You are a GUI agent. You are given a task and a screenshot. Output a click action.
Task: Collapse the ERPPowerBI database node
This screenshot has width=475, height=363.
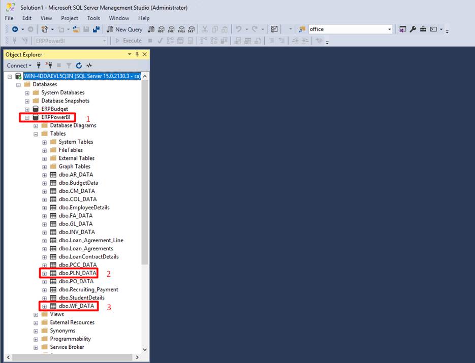point(27,117)
